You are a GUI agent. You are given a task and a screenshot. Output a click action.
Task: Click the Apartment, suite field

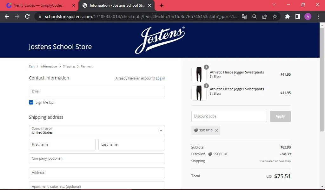97,186
